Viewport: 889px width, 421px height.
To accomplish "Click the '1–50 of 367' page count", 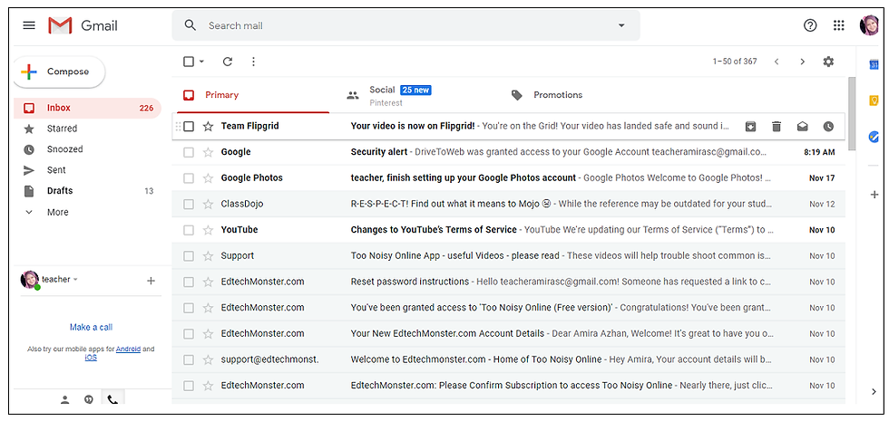I will pyautogui.click(x=735, y=62).
